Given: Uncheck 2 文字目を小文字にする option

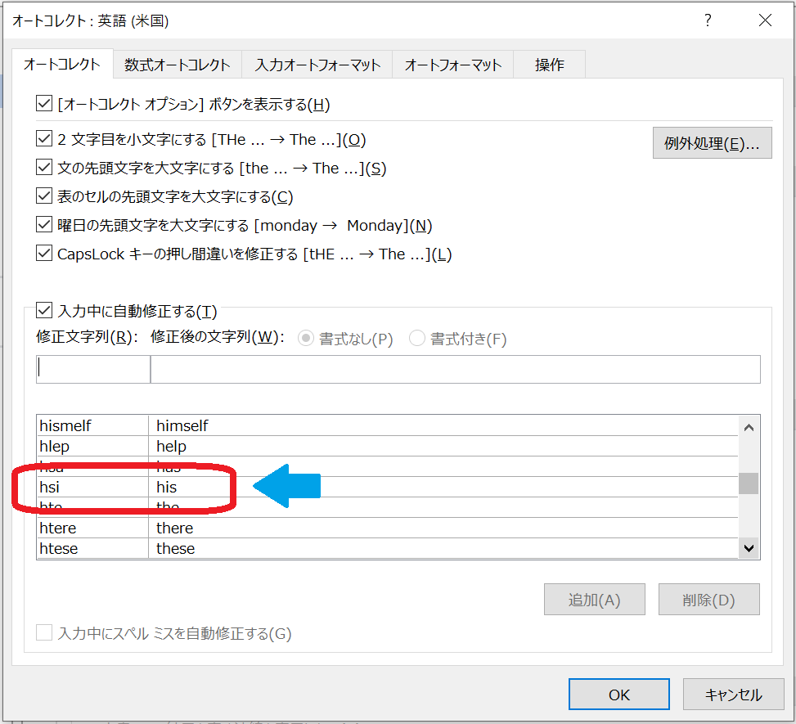Looking at the screenshot, I should (x=44, y=138).
